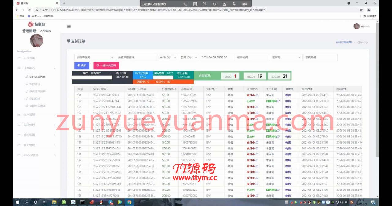Click the 阅读清单 reading list button
392x206 pixels.
[x=370, y=16]
